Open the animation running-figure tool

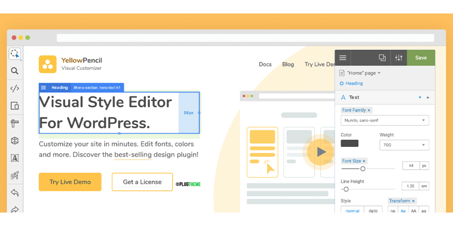(x=15, y=175)
